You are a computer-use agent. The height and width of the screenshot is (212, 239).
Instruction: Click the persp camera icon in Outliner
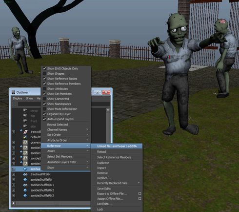(25, 110)
